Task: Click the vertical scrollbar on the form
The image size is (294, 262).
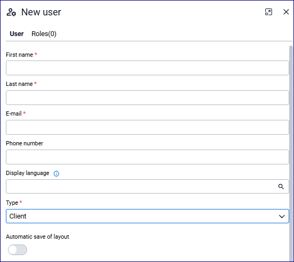Action: 291,153
